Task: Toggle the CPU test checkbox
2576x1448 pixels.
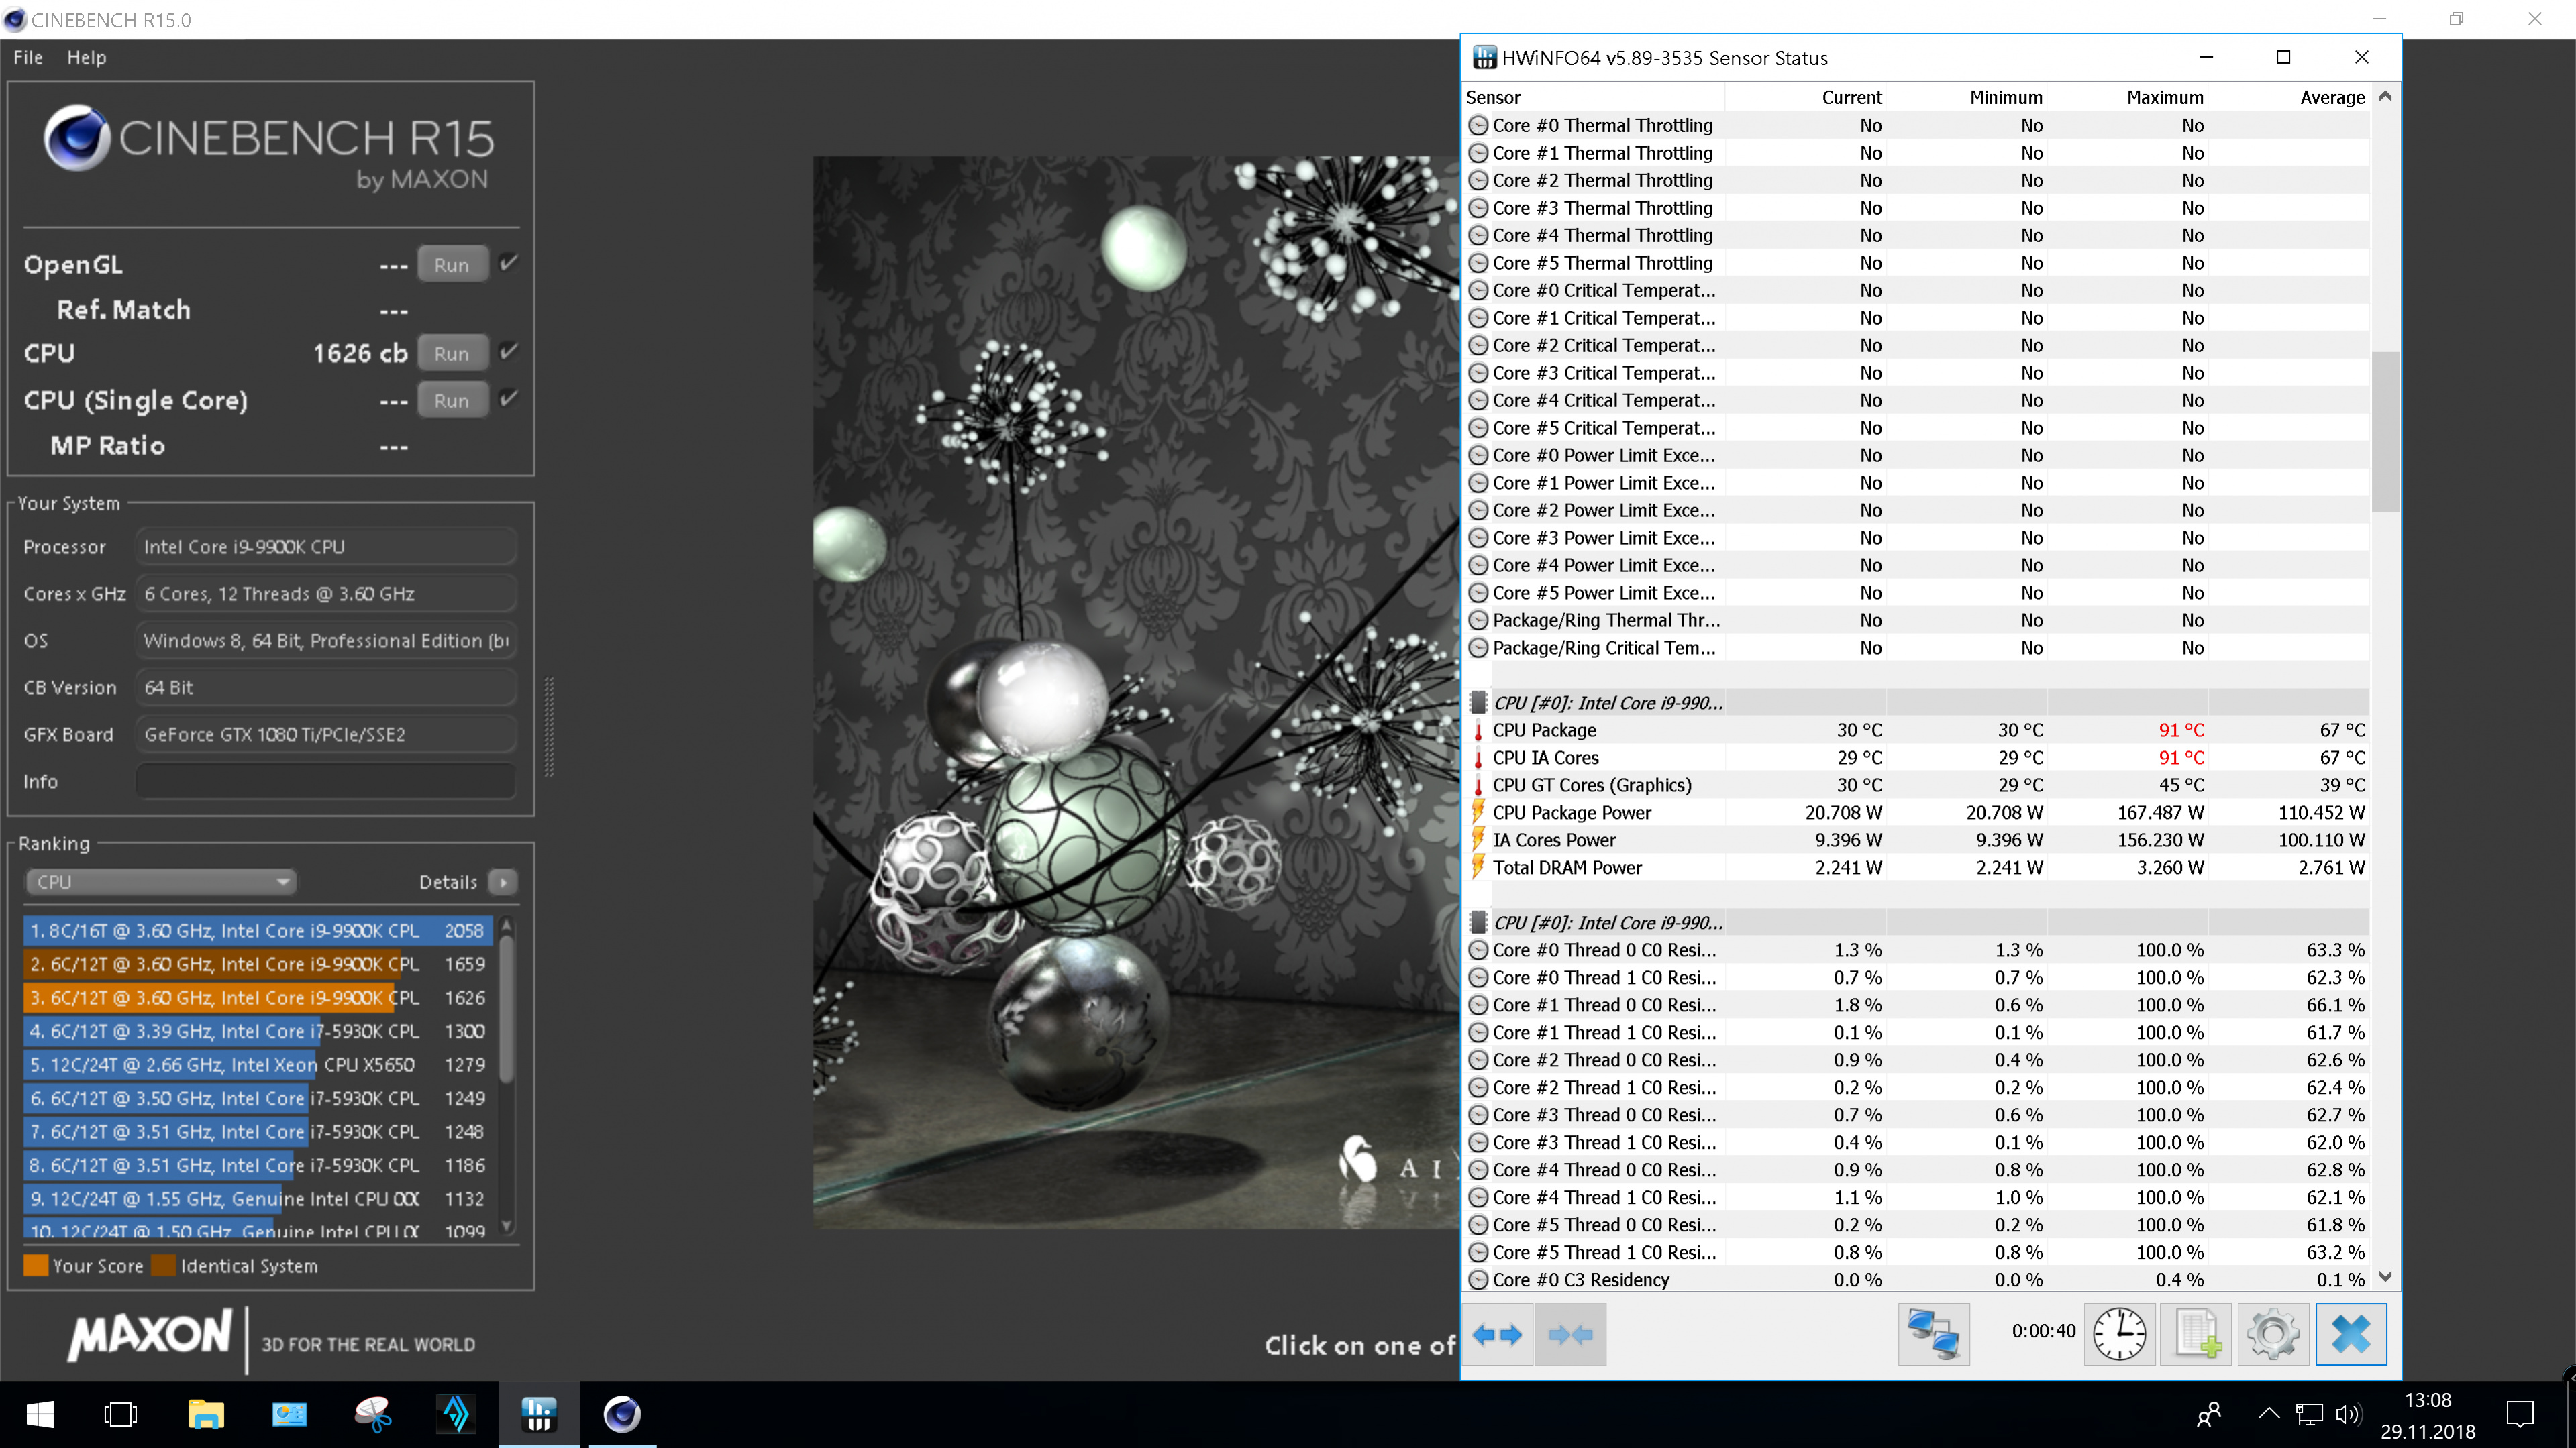Action: click(x=509, y=351)
